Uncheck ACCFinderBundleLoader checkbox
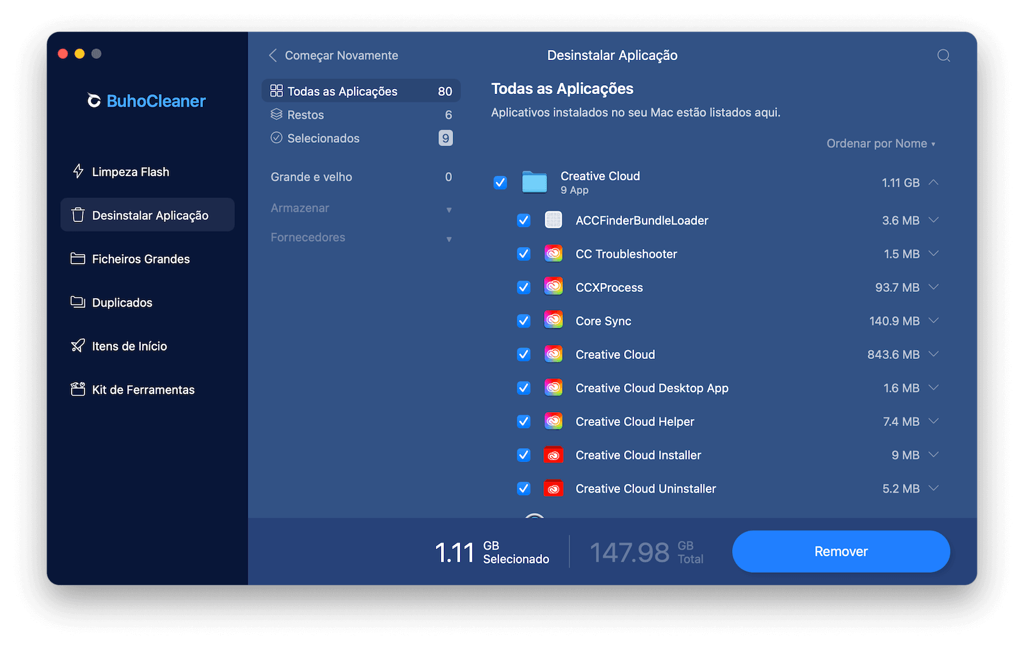Viewport: 1024px width, 647px height. pos(524,220)
